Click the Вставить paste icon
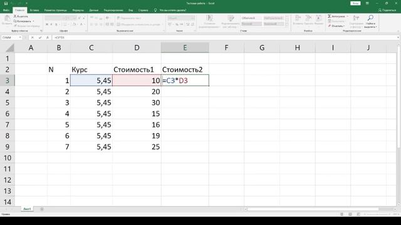This screenshot has width=401, height=225. pyautogui.click(x=7, y=19)
